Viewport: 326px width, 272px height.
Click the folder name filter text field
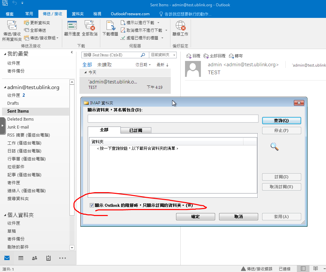click(x=173, y=119)
